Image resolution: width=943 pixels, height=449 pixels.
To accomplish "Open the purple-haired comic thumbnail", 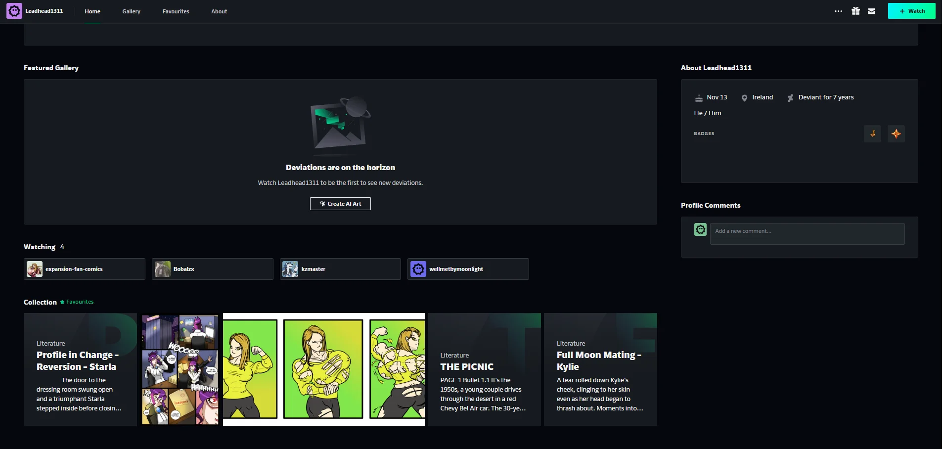I will pyautogui.click(x=180, y=369).
